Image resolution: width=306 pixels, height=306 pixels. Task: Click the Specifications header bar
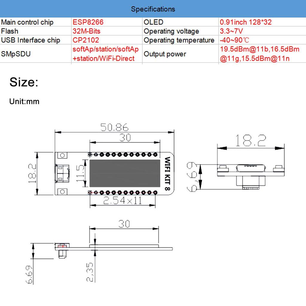[x=153, y=9]
